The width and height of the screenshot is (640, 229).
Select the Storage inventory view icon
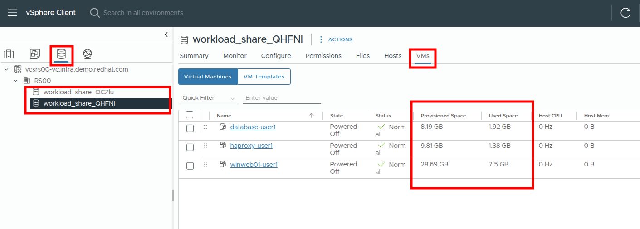[61, 54]
